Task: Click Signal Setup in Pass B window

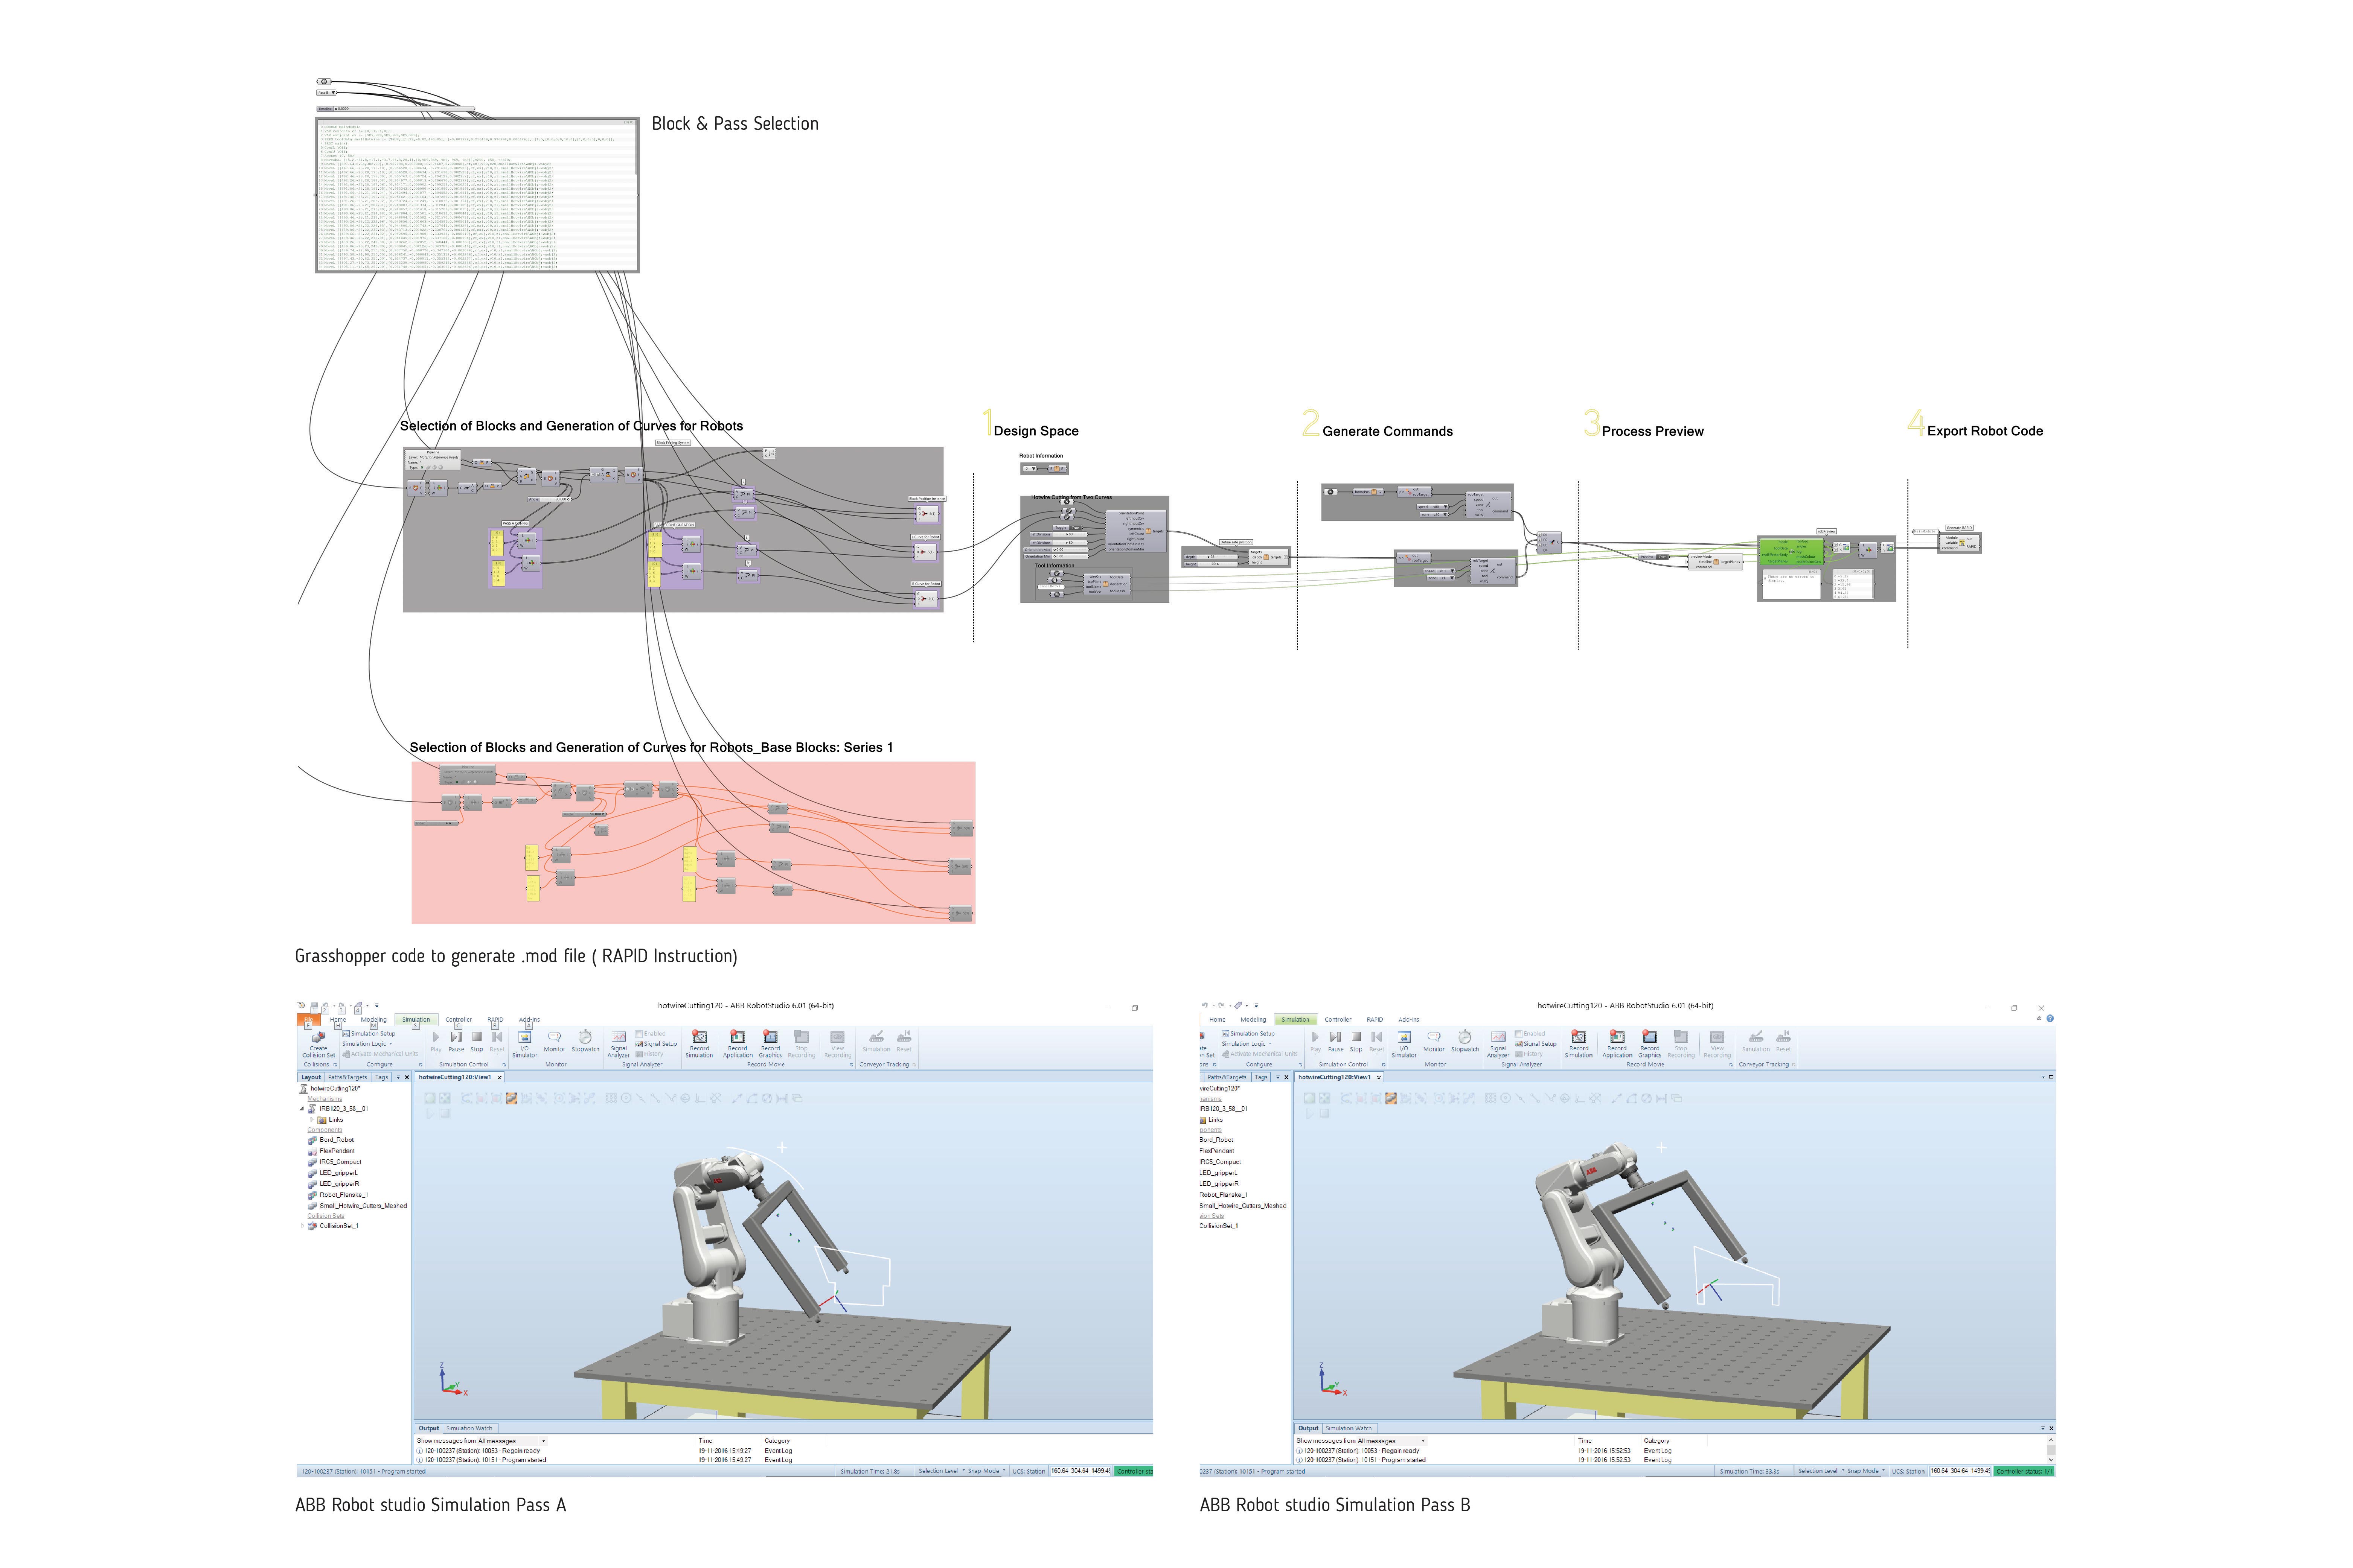Action: click(x=1536, y=1044)
